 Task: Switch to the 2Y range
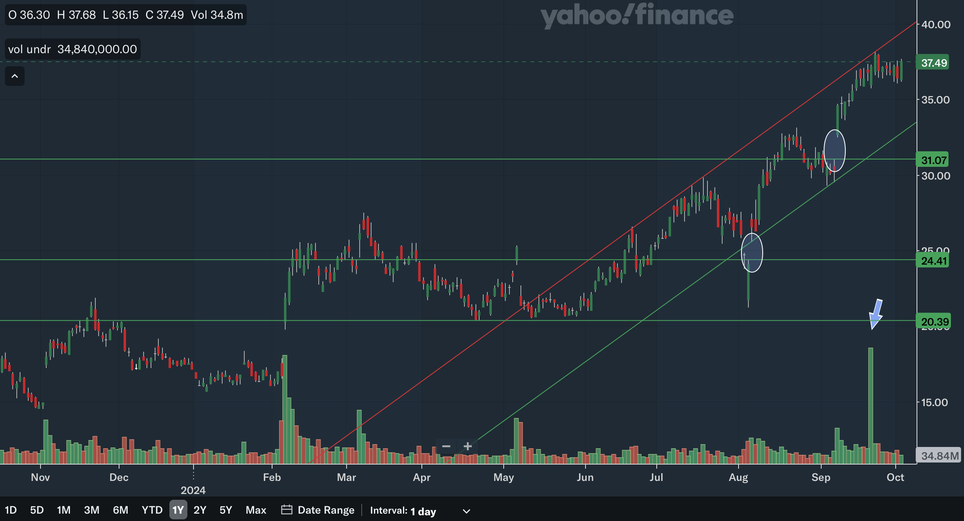tap(200, 510)
